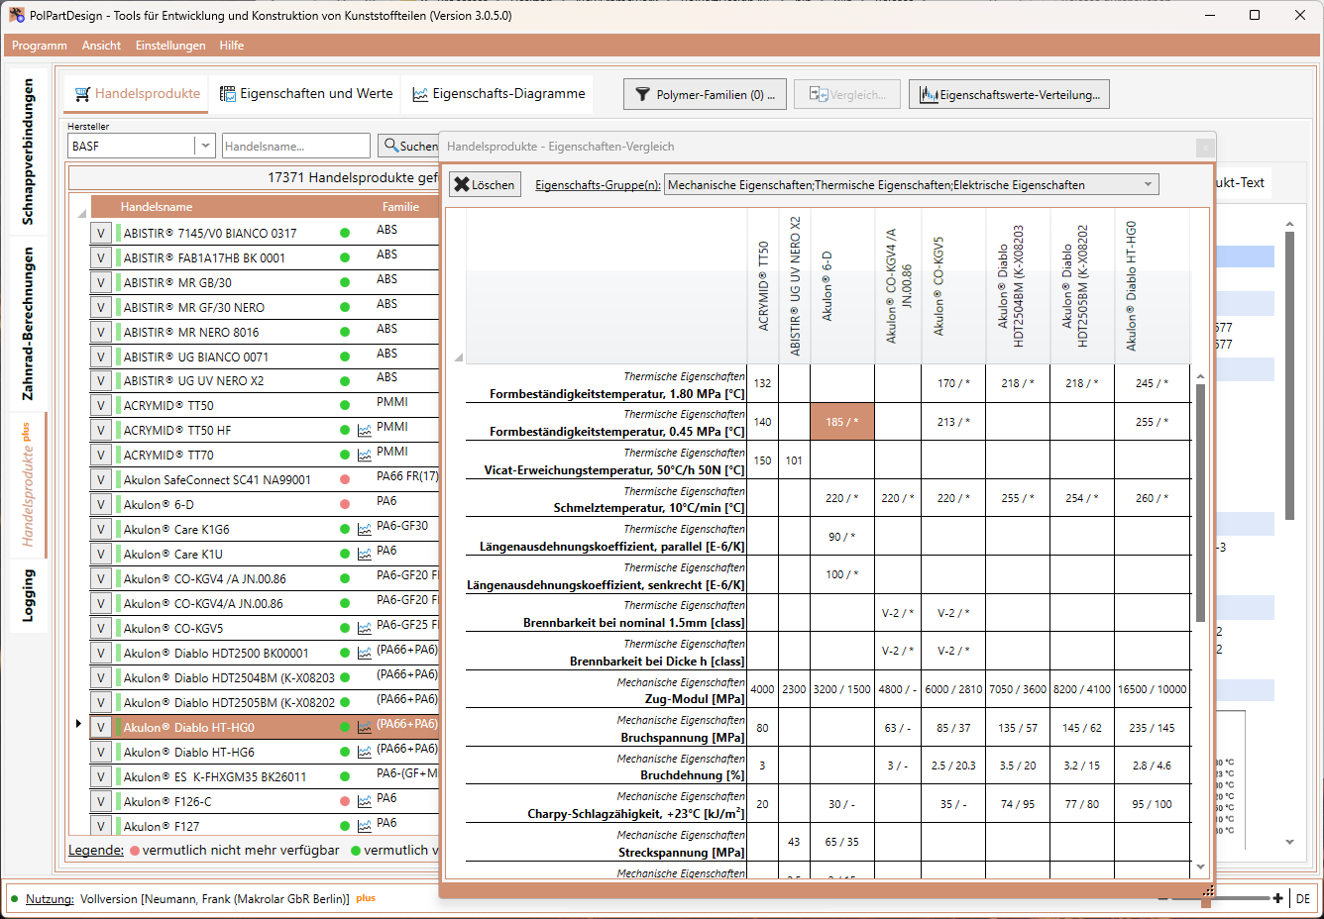The width and height of the screenshot is (1324, 919).
Task: Expand the Eigenschafts-Gruppe(n) combo box
Action: (1148, 184)
